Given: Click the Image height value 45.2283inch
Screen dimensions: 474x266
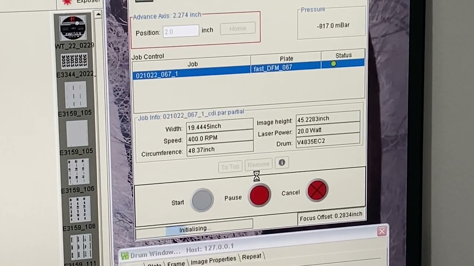Looking at the screenshot, I should tap(328, 119).
